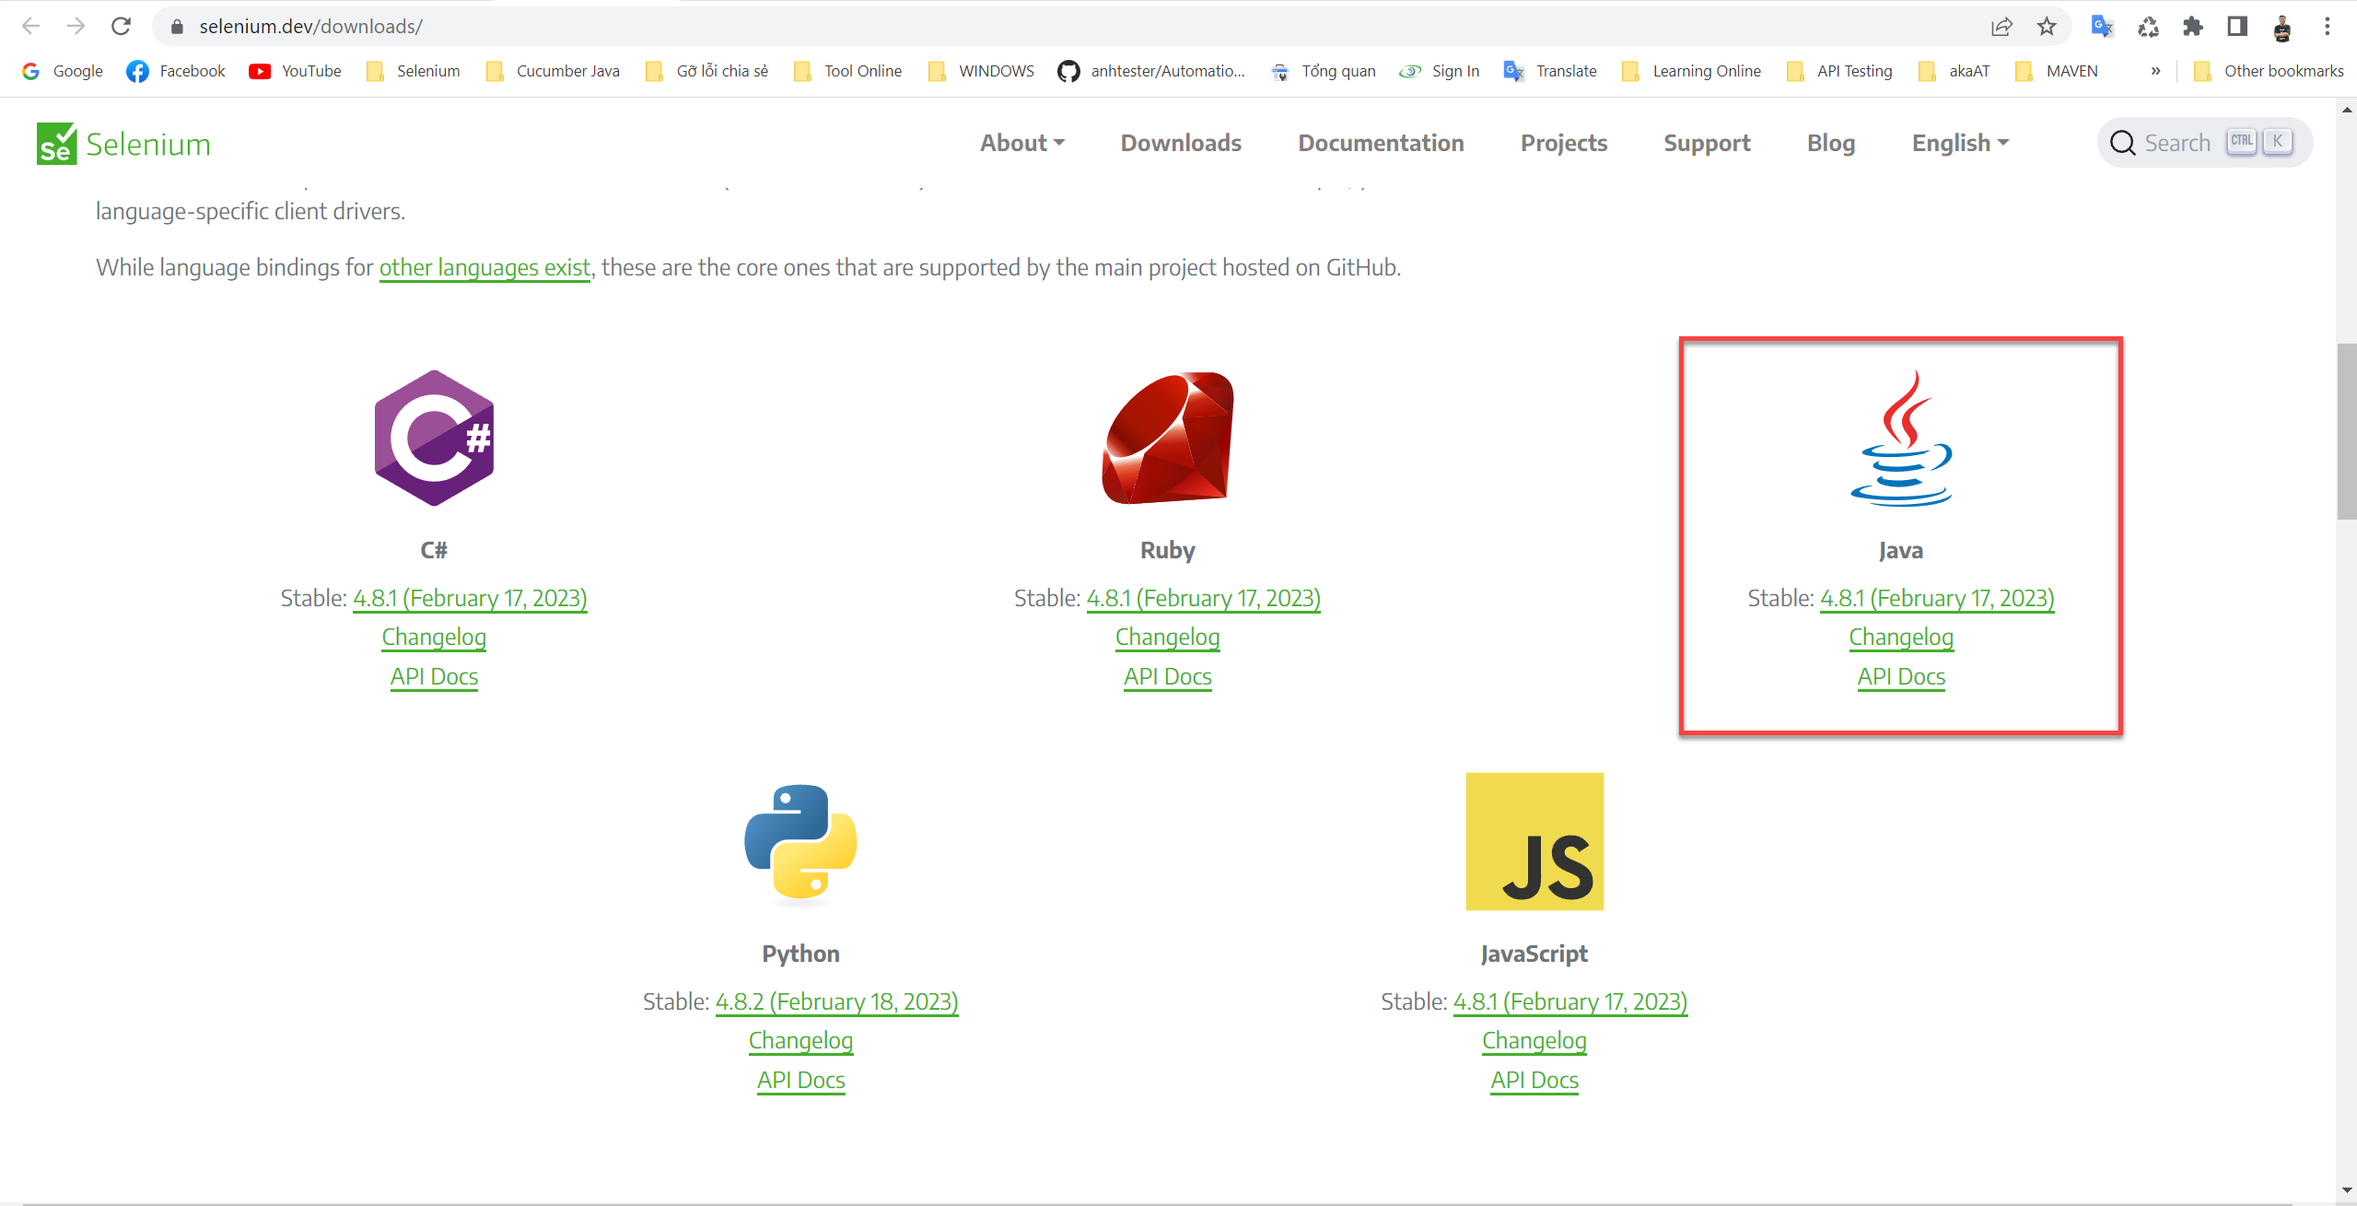2357x1206 pixels.
Task: Open the Facebook bookmark
Action: pyautogui.click(x=176, y=71)
